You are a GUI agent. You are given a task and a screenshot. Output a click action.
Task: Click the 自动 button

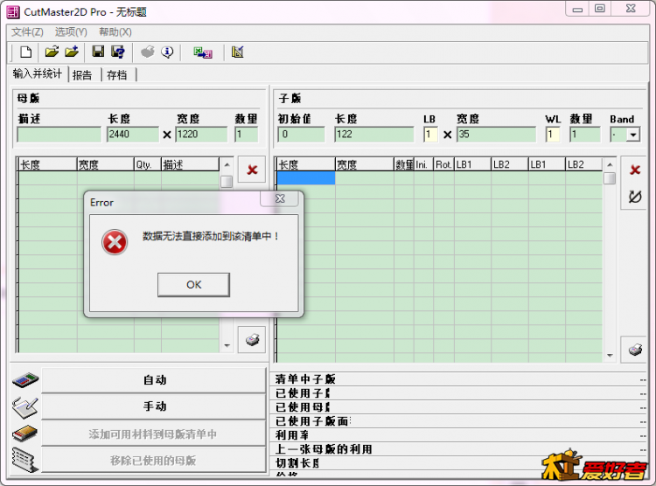pyautogui.click(x=154, y=379)
